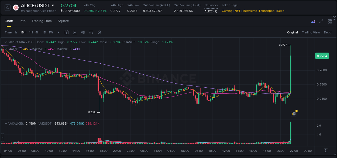Open the extra timeframe intervals dropdown
Image resolution: width=337 pixels, height=158 pixels.
(58, 32)
